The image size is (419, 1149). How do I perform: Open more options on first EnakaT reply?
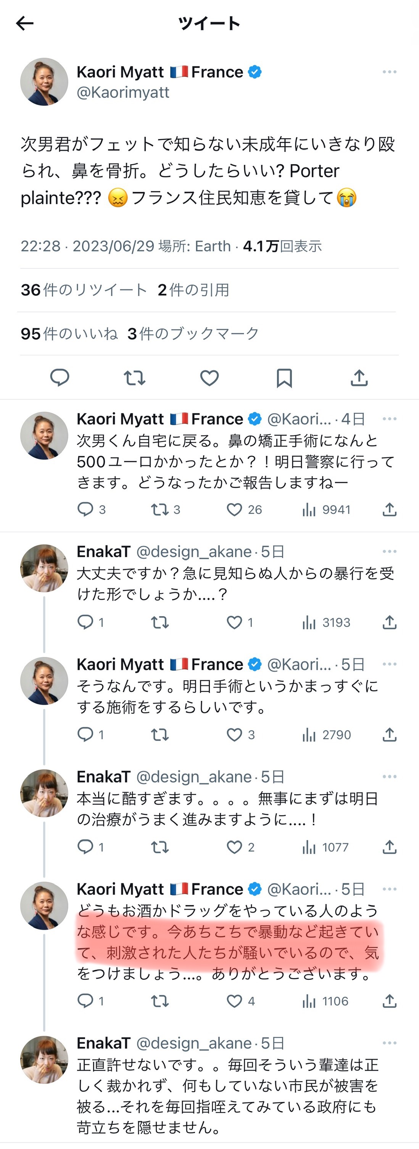(x=389, y=552)
